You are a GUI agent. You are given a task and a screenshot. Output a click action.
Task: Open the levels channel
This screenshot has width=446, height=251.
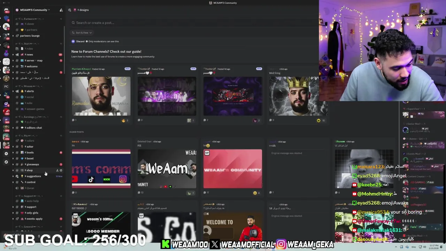tap(38, 152)
